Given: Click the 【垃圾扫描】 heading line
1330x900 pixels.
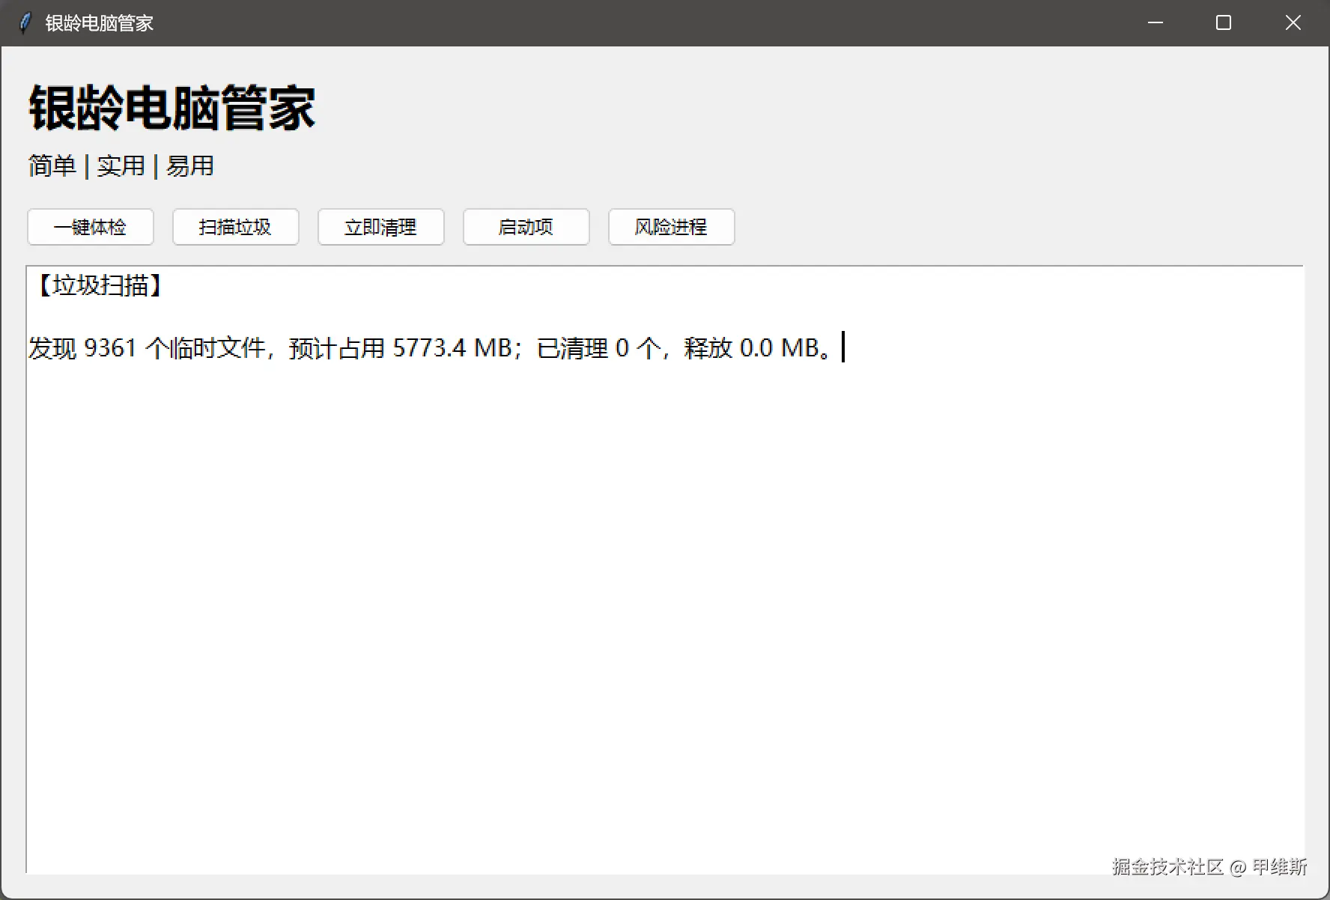Looking at the screenshot, I should (x=100, y=285).
